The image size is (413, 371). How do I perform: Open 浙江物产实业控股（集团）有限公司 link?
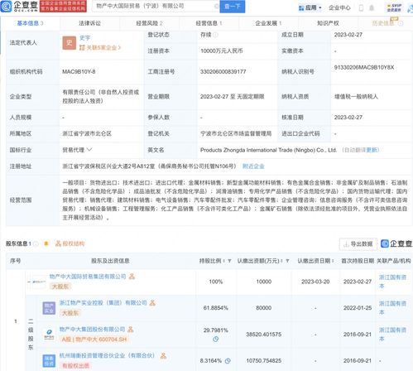click(103, 303)
